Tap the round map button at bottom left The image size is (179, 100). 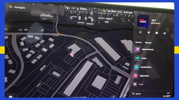point(11,97)
